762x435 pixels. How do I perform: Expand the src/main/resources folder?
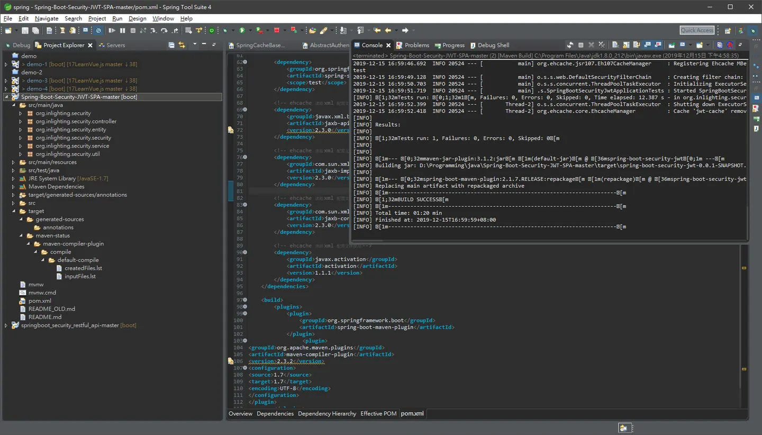pos(13,162)
